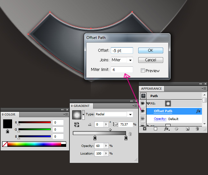The width and height of the screenshot is (208, 175).
Task: Click the gradient aspect ratio icon
Action: click(x=115, y=125)
